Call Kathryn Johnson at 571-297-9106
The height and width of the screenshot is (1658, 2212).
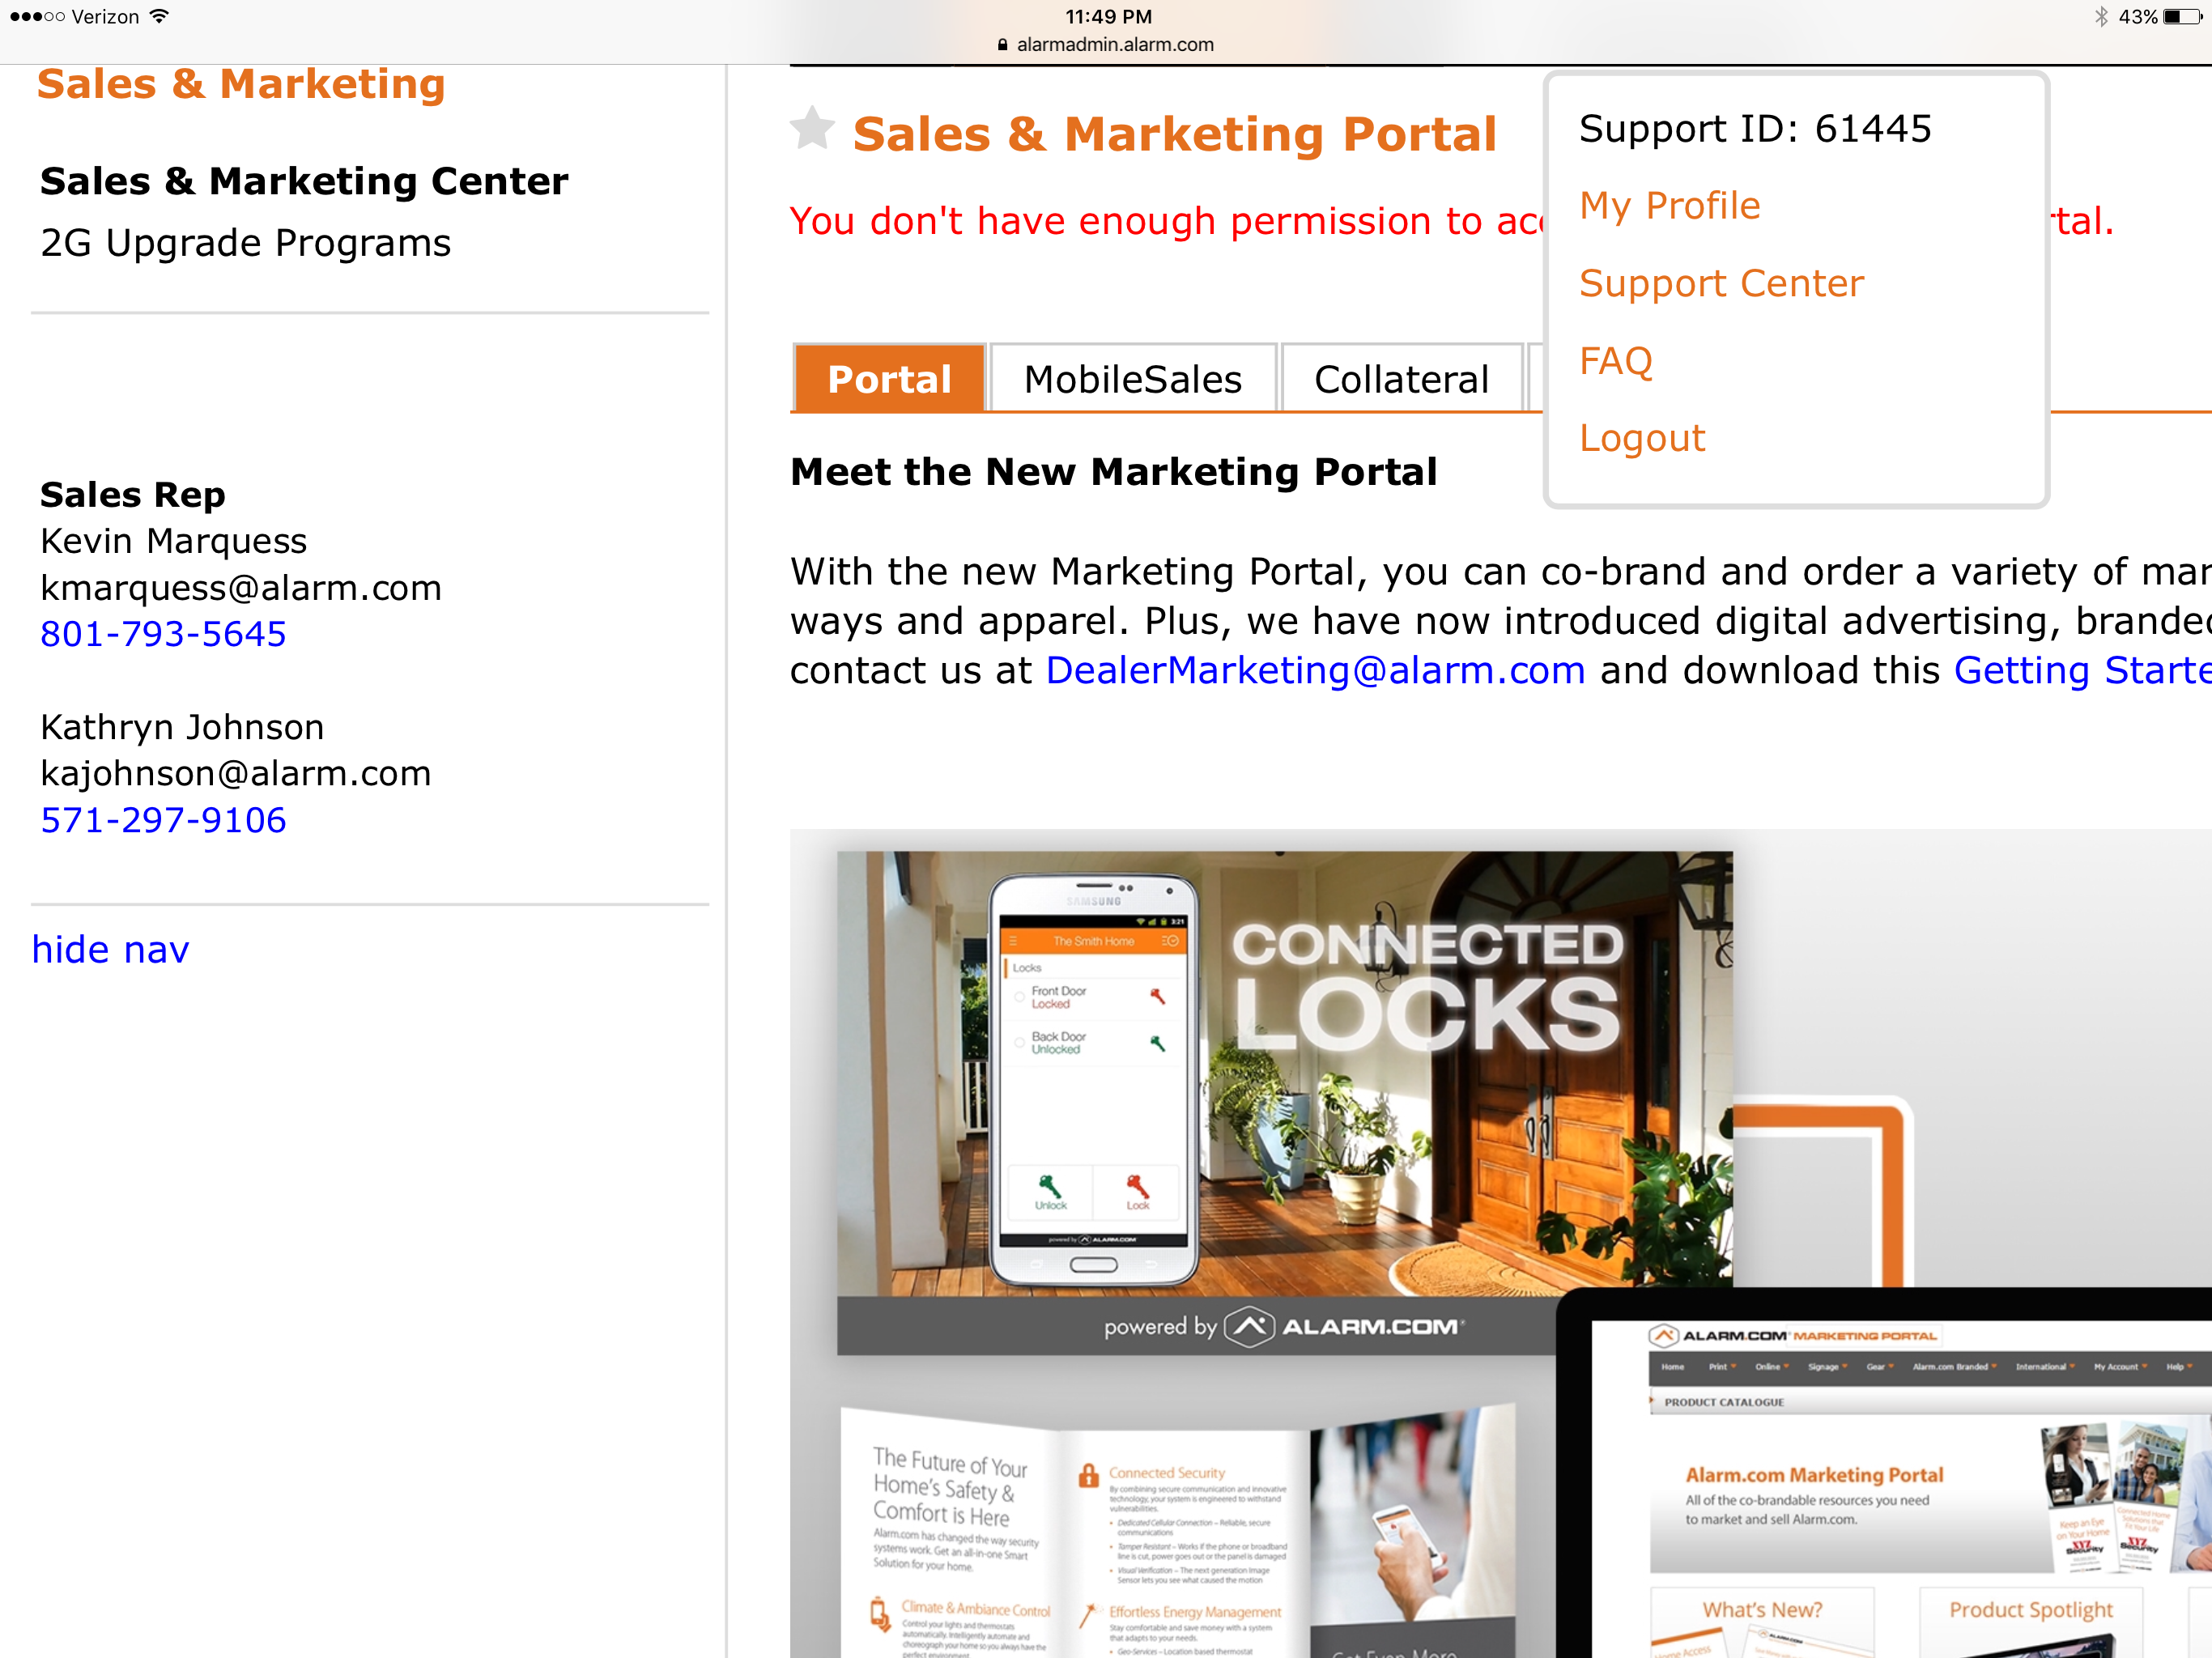click(x=163, y=821)
